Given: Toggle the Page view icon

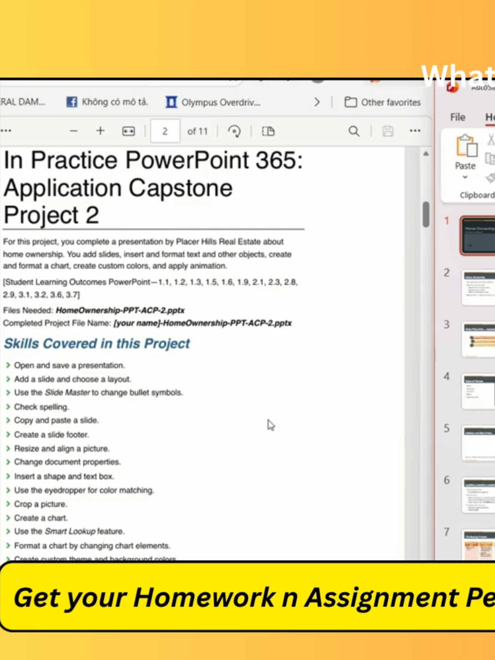Looking at the screenshot, I should point(268,131).
